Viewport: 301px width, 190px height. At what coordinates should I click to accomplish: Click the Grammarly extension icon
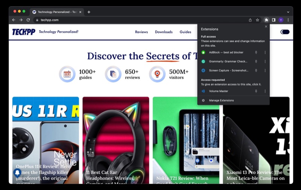coord(203,61)
